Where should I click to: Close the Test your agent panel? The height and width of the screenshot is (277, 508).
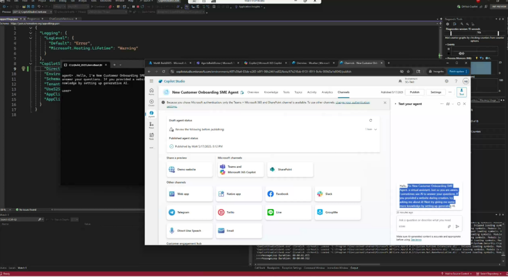point(464,104)
